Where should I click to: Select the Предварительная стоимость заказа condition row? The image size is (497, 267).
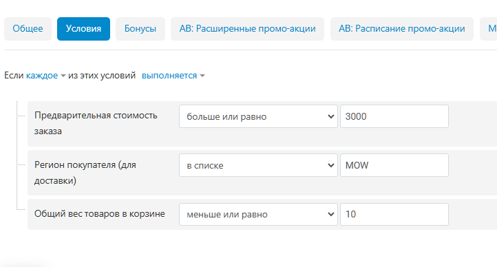tap(262, 124)
